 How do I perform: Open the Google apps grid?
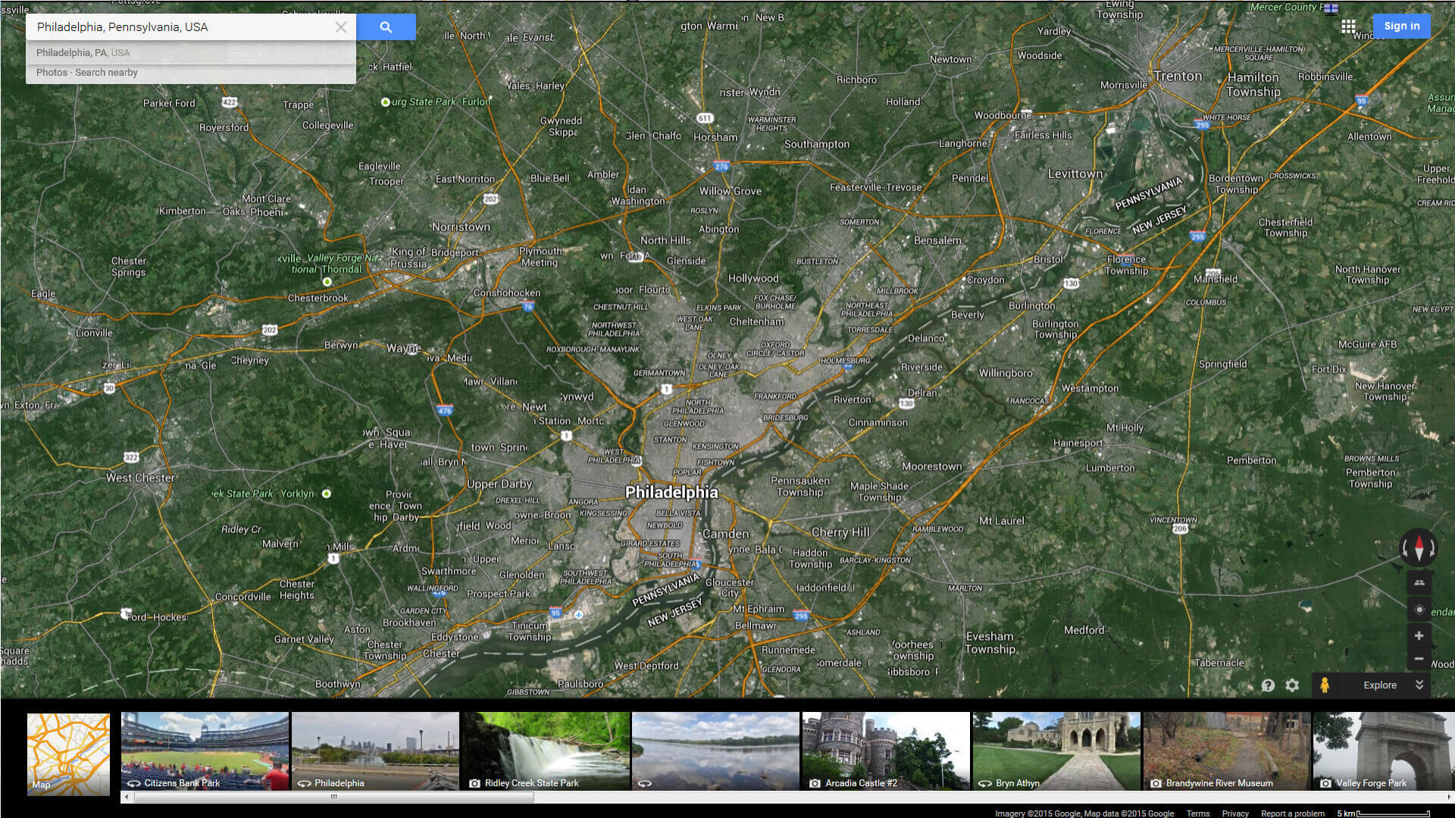click(1348, 27)
